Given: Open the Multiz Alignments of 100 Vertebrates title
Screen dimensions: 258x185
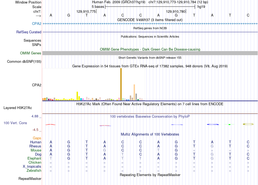Looking at the screenshot, I should tap(150, 134).
